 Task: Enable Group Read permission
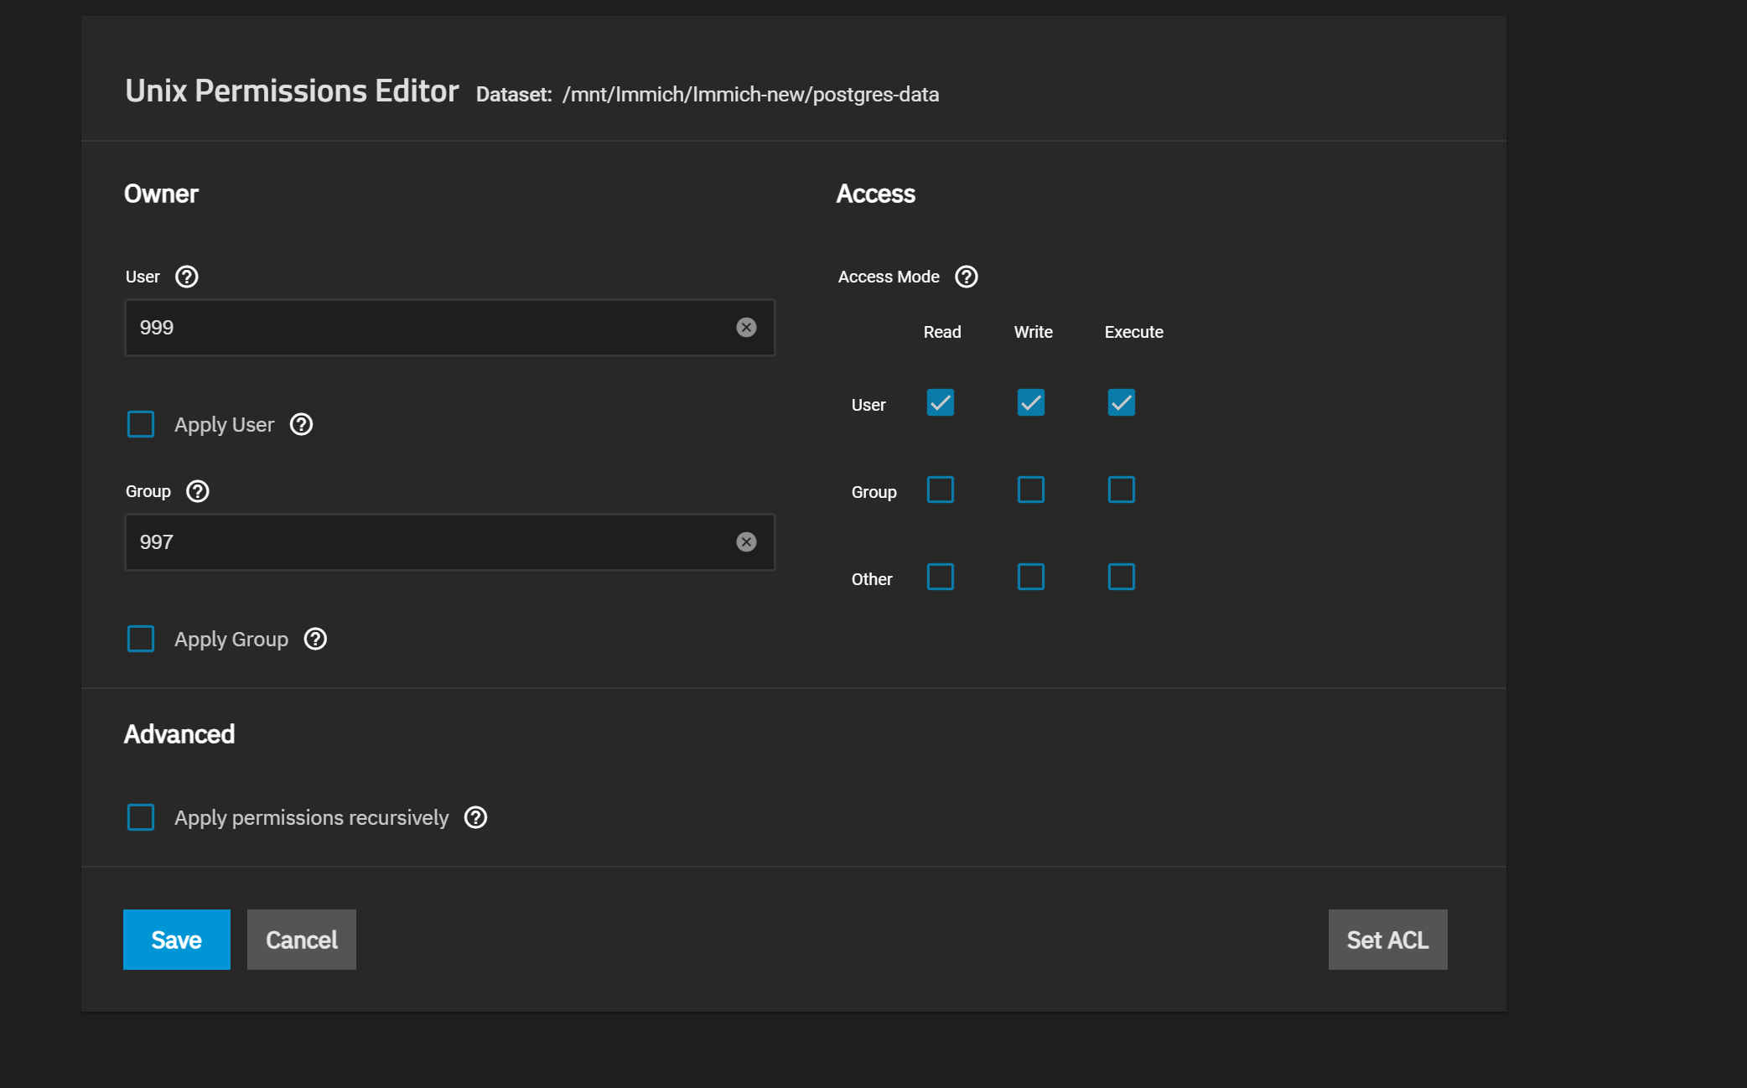[x=941, y=490]
